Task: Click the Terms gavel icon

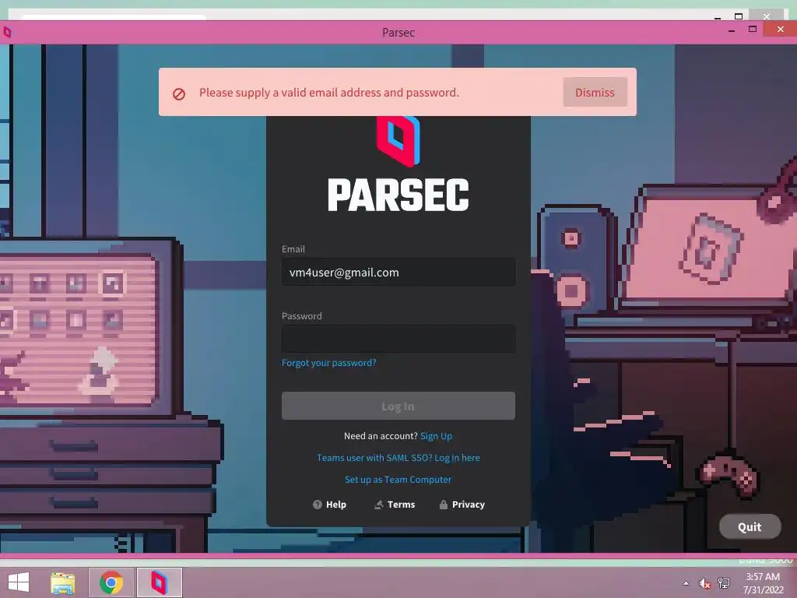Action: tap(379, 505)
